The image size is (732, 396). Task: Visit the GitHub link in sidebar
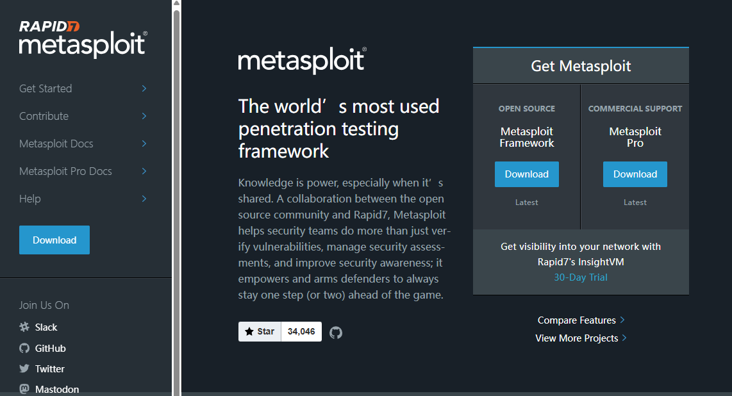tap(51, 348)
